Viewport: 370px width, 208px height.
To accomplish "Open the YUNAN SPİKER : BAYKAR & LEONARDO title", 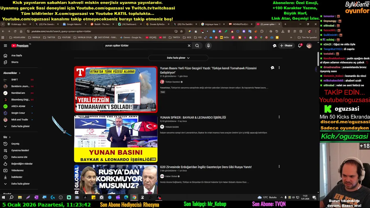I will [193, 118].
